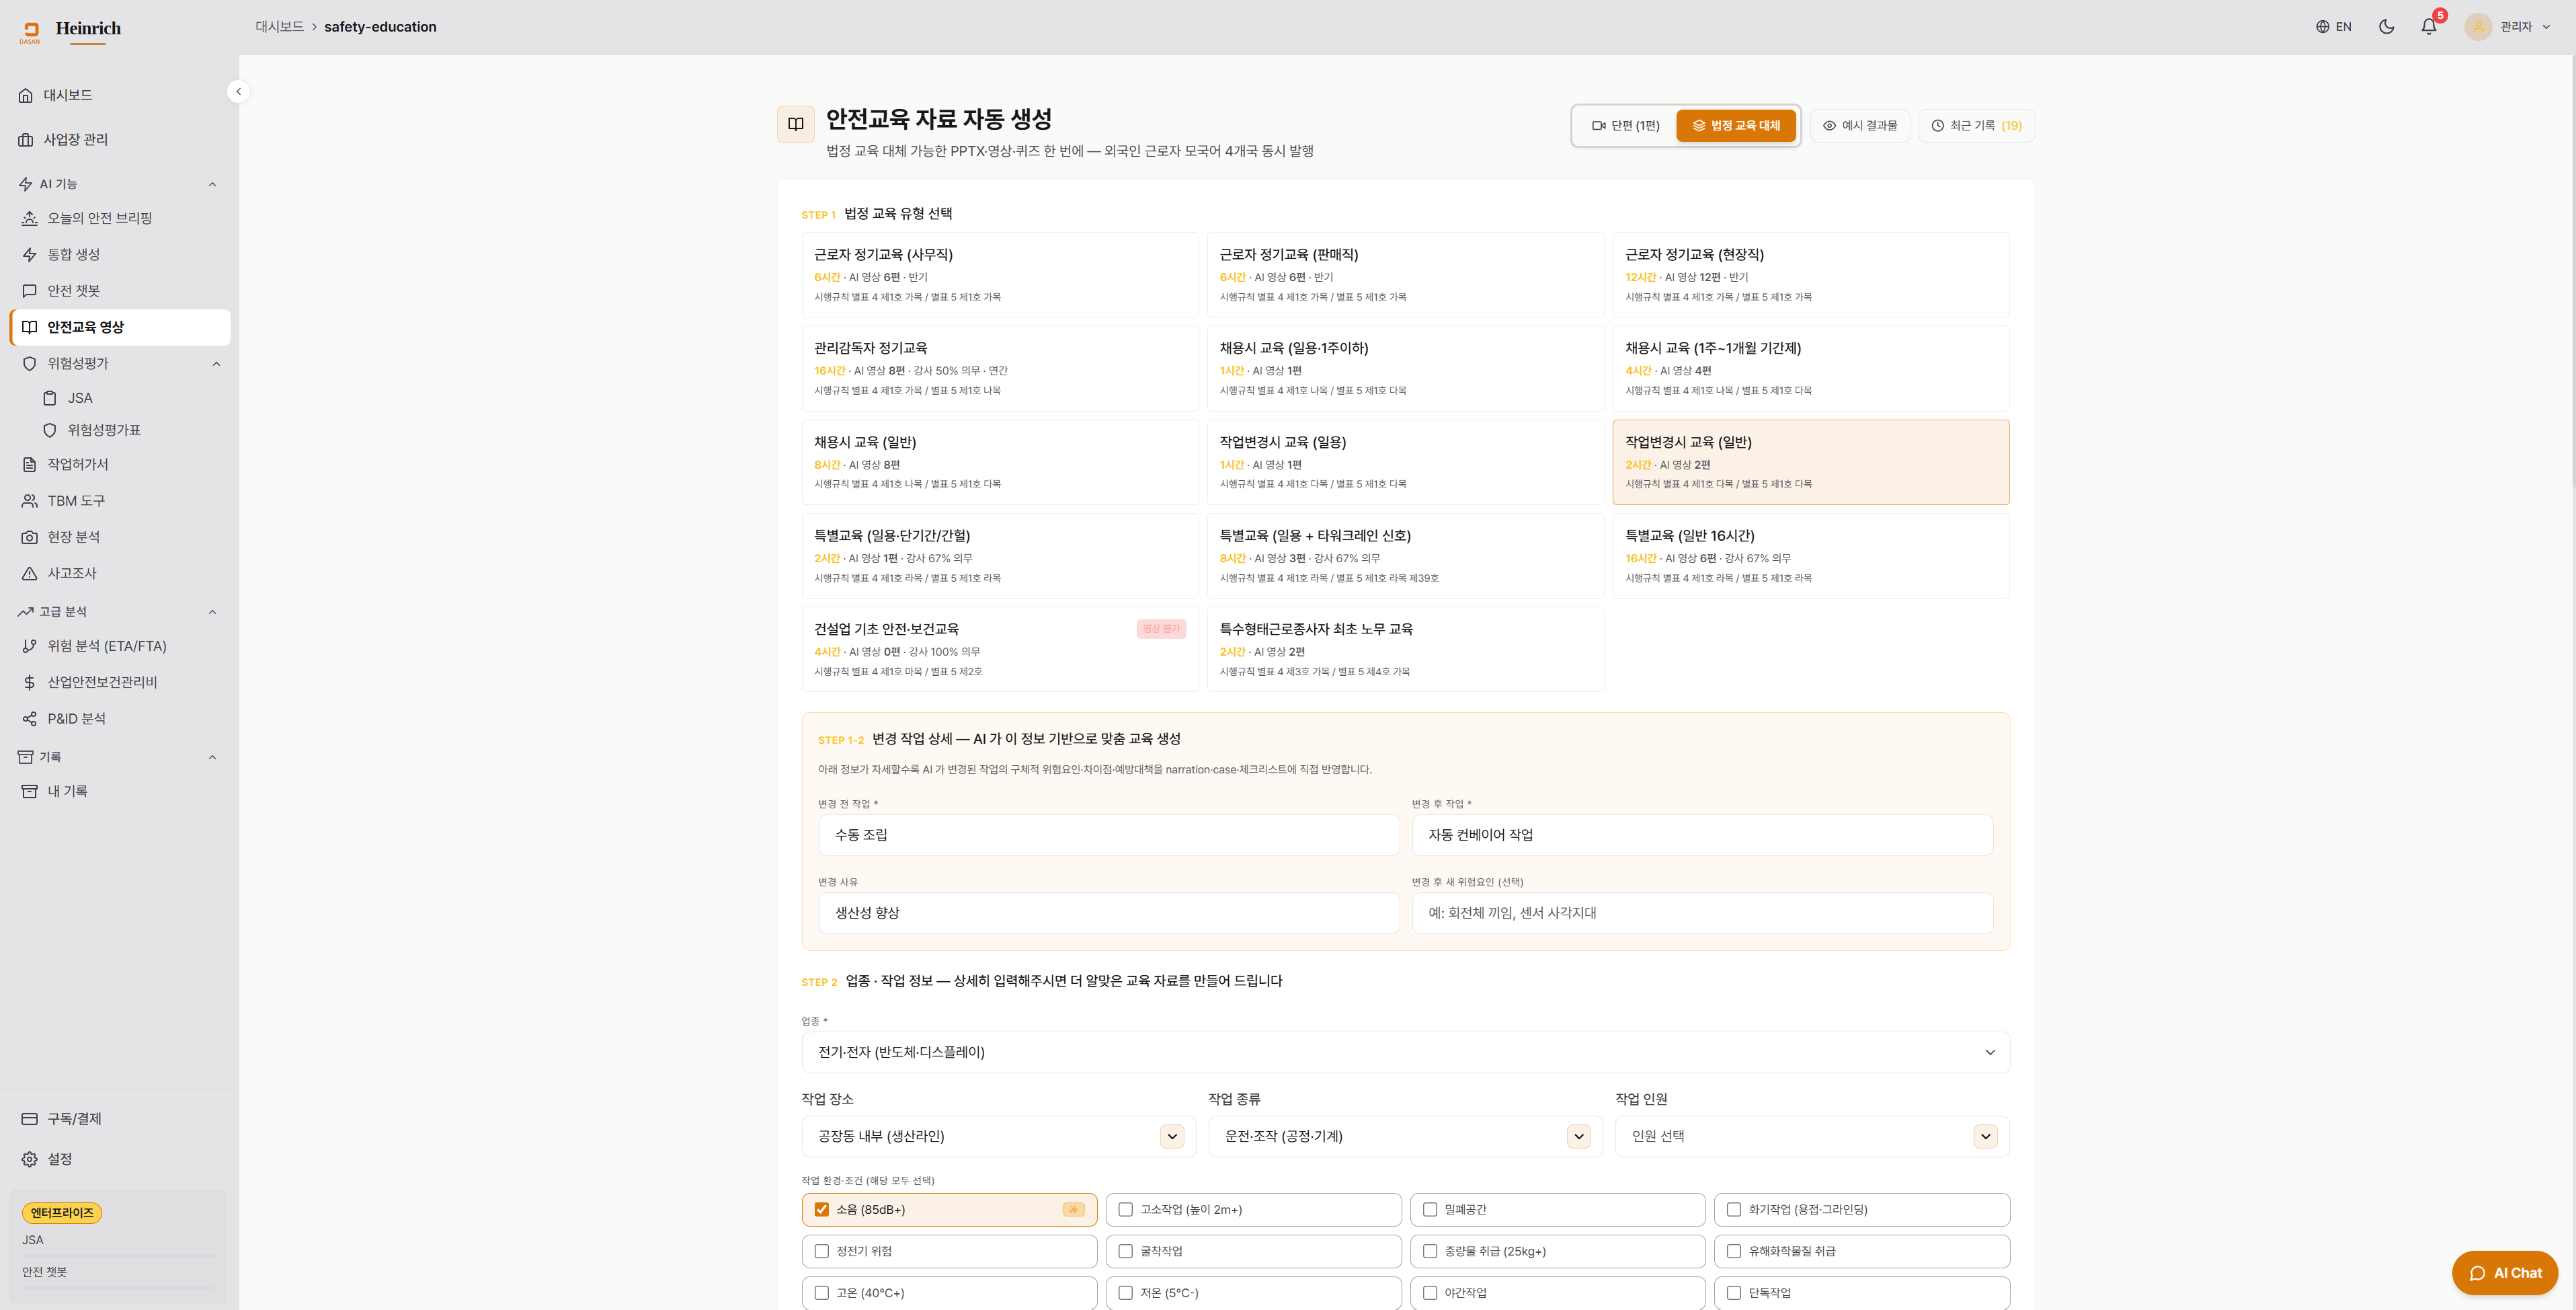Check 유해화학물질 취급 checkbox
The image size is (2576, 1310).
point(1734,1252)
